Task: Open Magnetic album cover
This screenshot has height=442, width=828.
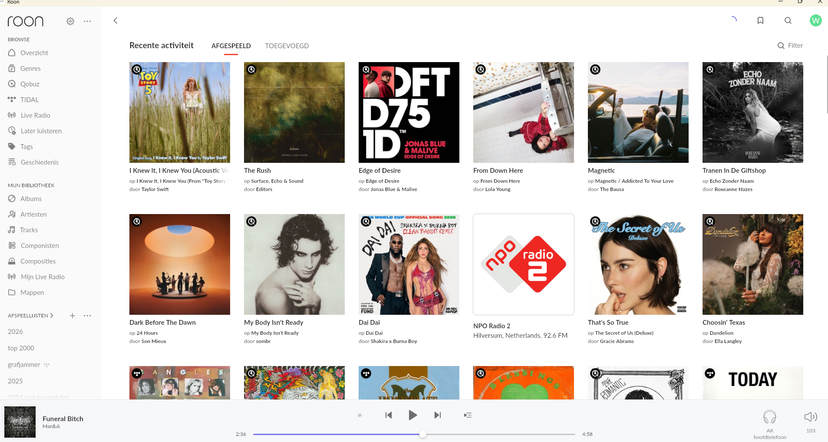Action: [x=638, y=112]
